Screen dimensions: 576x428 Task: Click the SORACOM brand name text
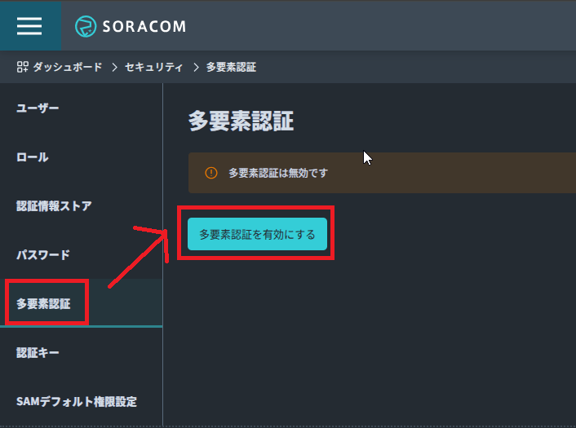coord(144,26)
